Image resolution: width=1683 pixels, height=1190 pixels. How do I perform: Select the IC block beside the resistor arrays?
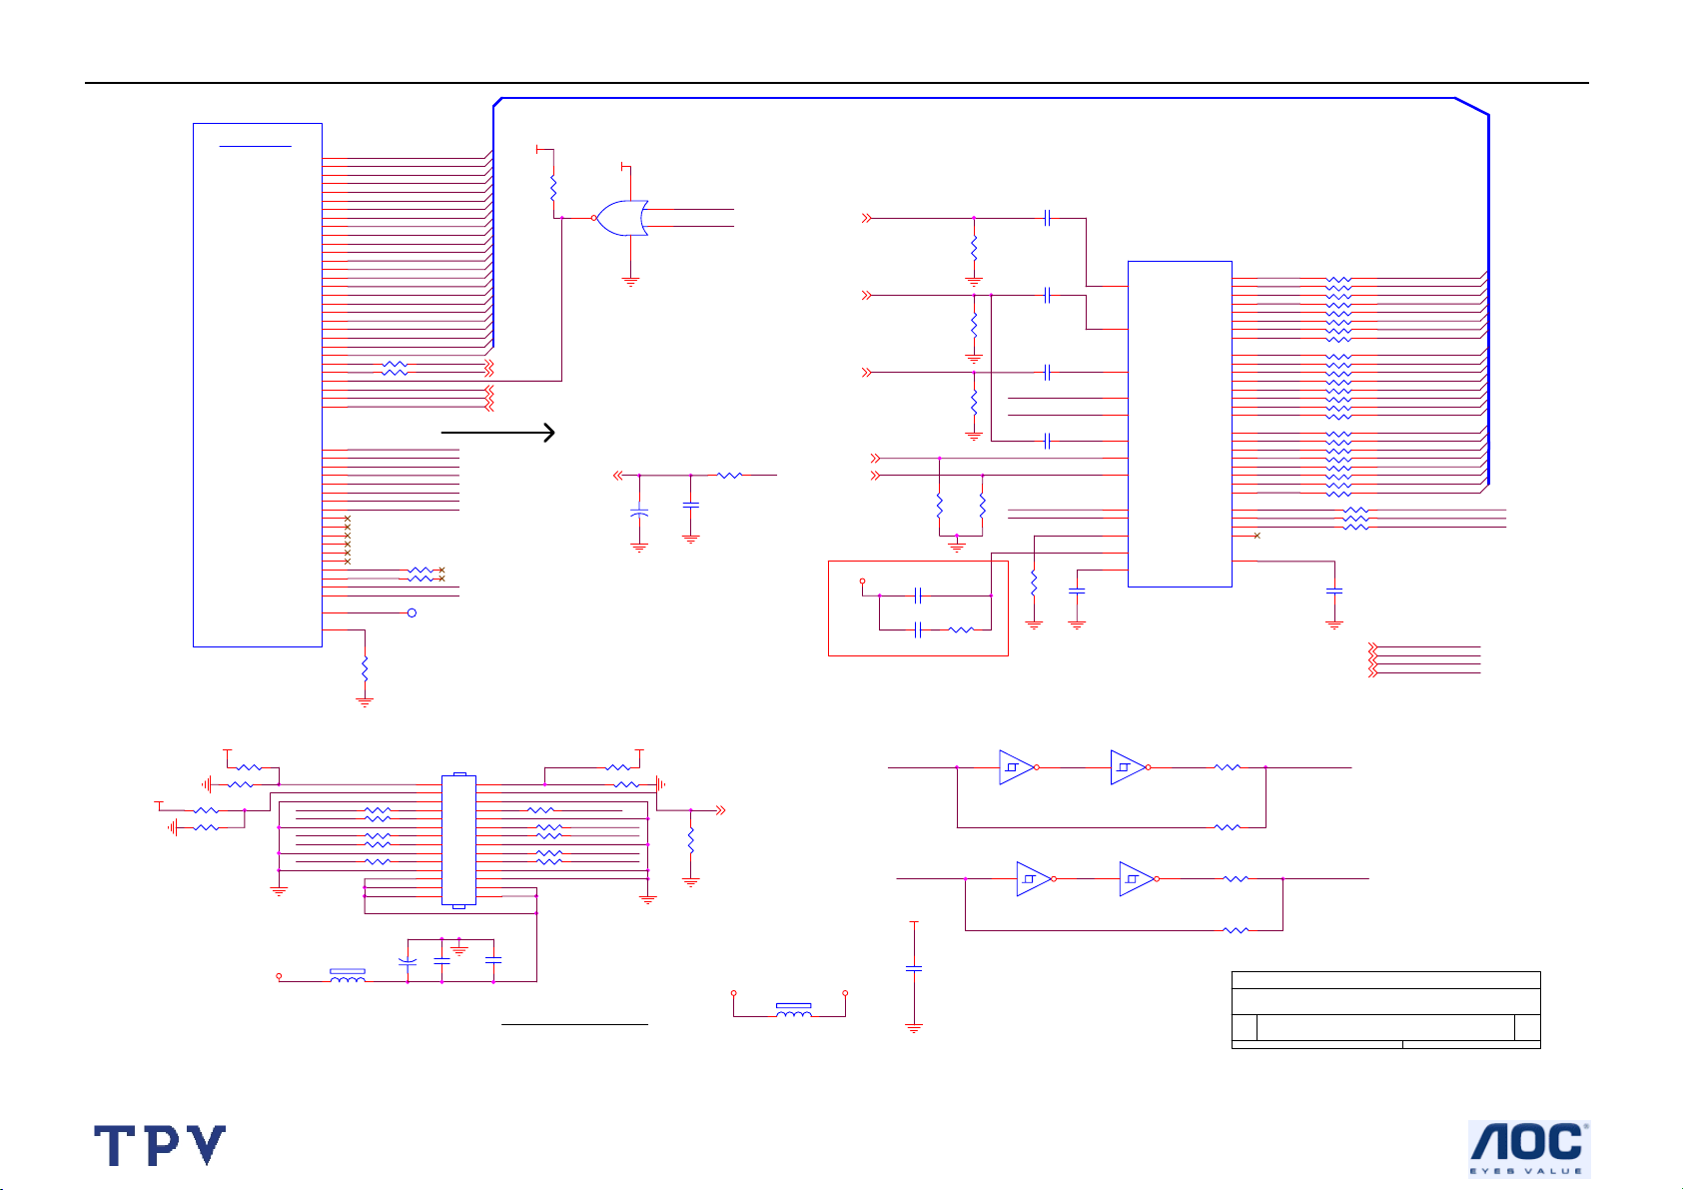pos(1180,424)
